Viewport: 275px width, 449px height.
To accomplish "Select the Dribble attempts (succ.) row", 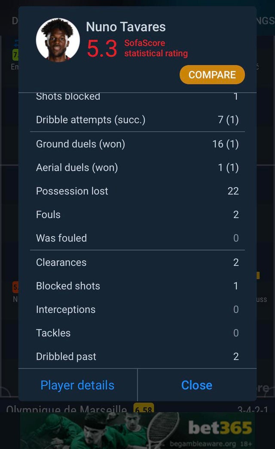I will [x=137, y=120].
